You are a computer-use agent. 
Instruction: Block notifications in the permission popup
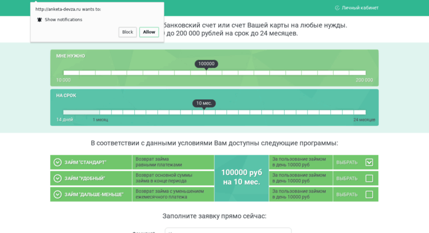[128, 32]
